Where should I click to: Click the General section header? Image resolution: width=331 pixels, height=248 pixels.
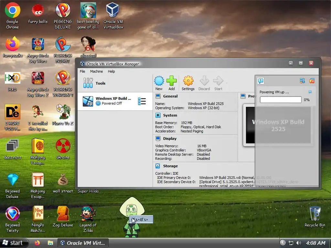[x=170, y=96]
